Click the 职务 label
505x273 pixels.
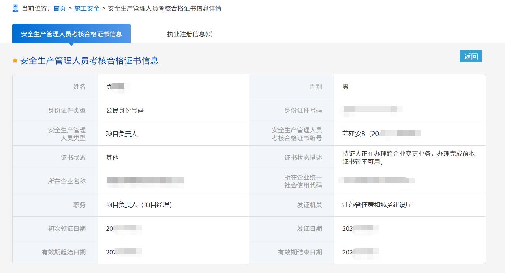79,205
